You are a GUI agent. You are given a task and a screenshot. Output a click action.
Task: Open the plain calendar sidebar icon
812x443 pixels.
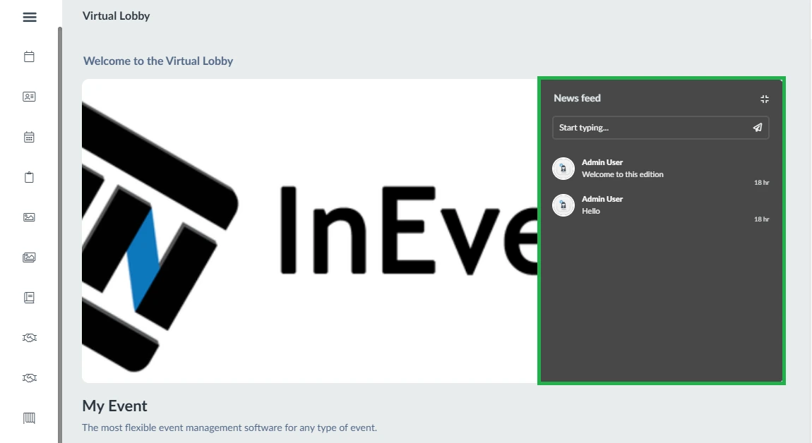(x=29, y=56)
